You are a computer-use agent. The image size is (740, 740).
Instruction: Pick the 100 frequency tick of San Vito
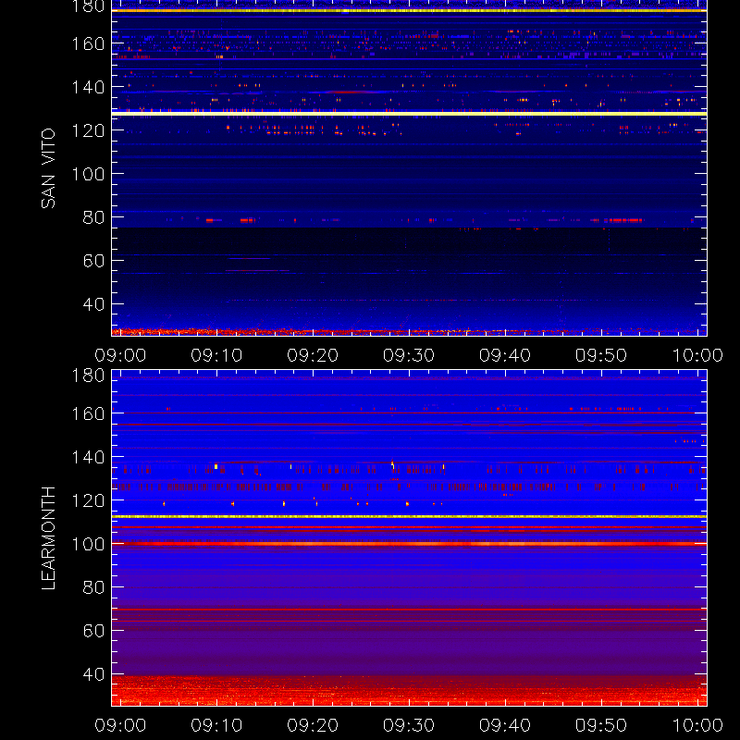88,174
